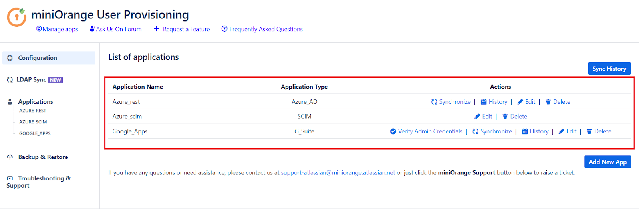Click the trash Delete icon for Google_Apps

pos(589,131)
